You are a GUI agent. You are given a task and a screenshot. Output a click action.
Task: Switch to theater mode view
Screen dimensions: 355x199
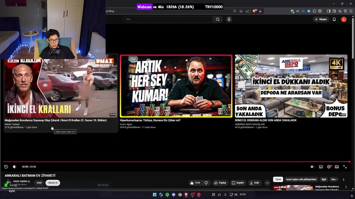point(337,167)
